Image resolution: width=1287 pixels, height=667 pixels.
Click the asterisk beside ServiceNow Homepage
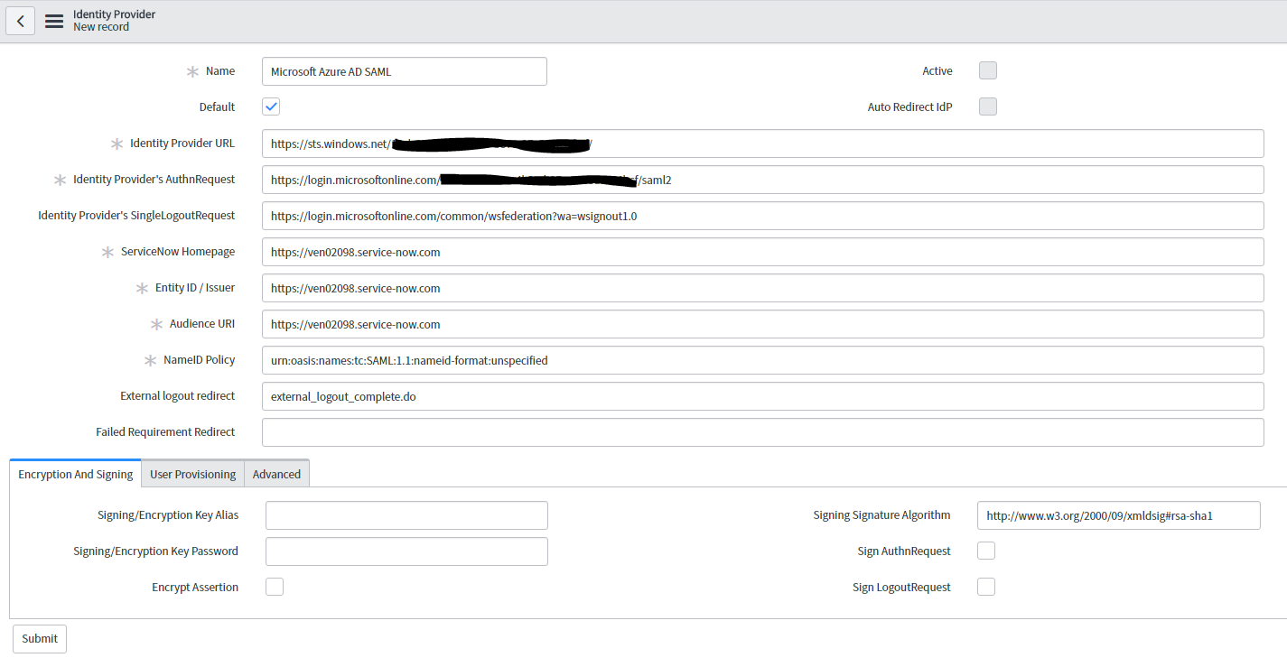[x=107, y=252]
